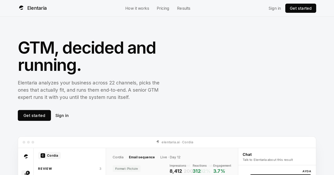
Task: Click the 'Talk to Elentaria about this result' text
Action: pyautogui.click(x=268, y=160)
